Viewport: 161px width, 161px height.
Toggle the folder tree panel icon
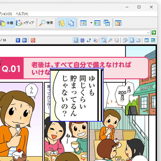(62, 23)
